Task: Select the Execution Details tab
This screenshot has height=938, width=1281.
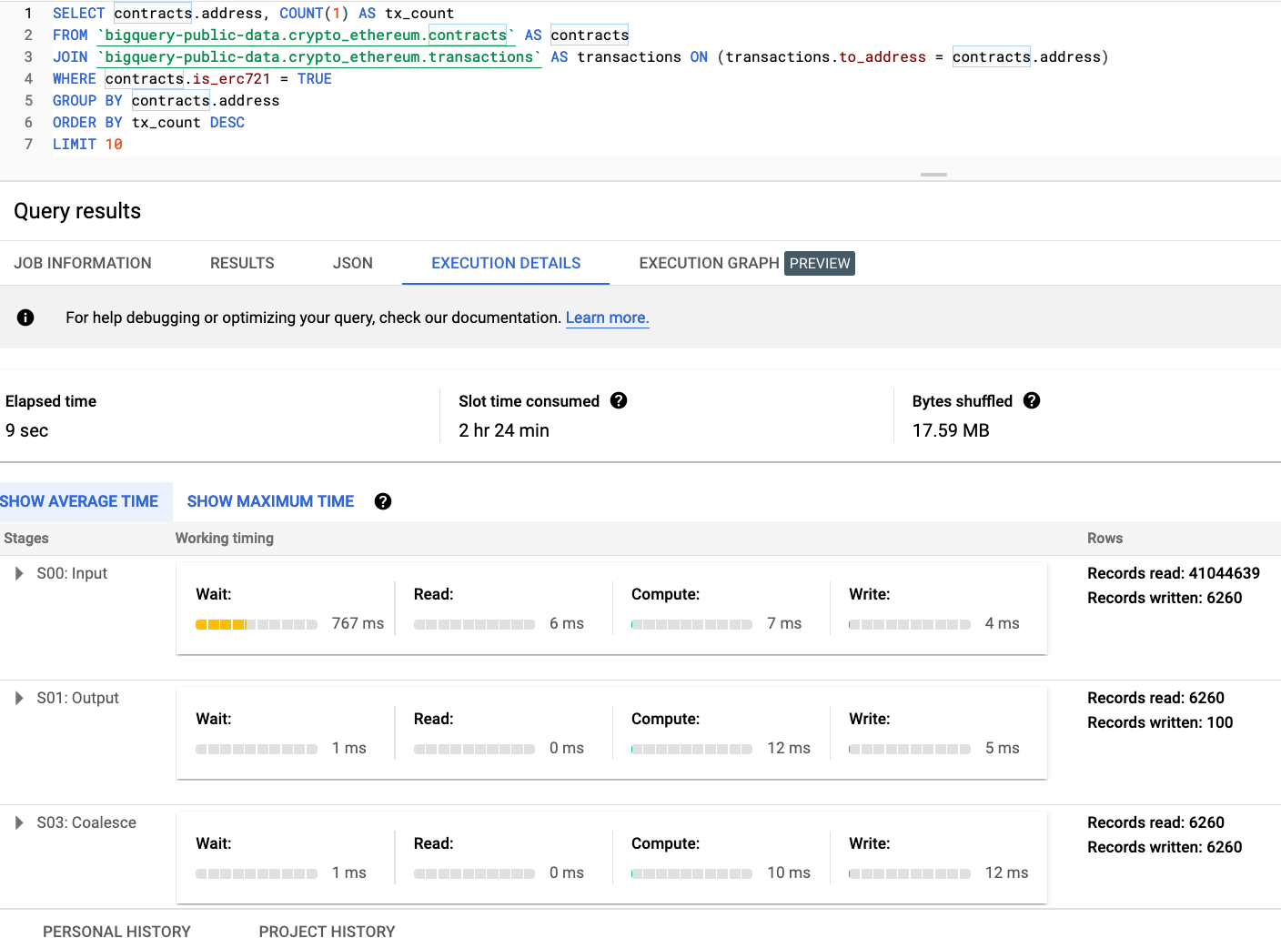Action: pyautogui.click(x=506, y=263)
